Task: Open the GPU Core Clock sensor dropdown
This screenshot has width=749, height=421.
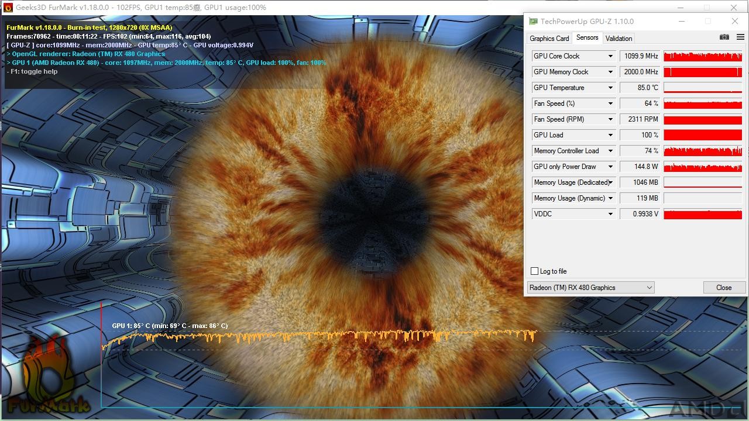Action: coord(610,56)
